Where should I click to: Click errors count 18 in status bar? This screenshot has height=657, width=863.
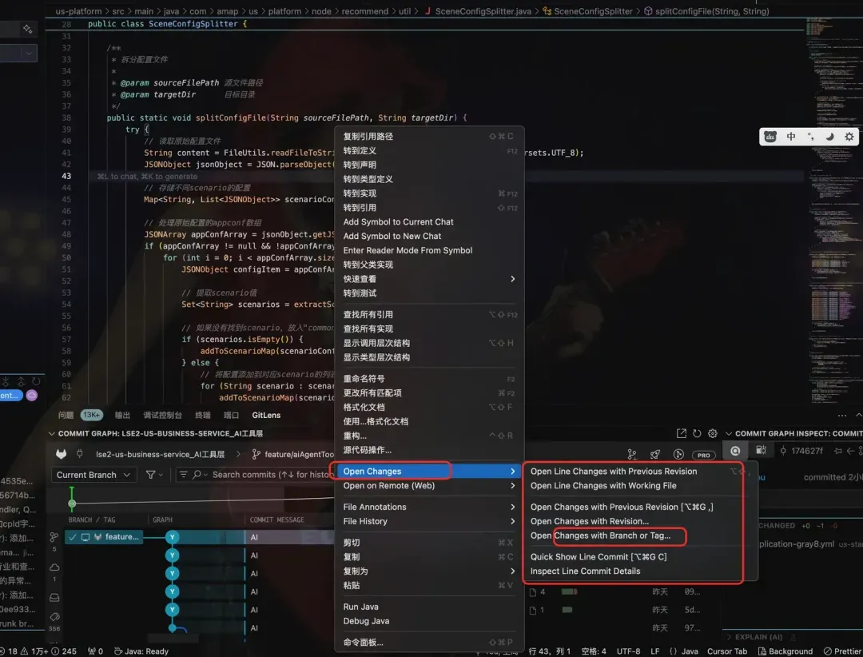(x=10, y=651)
